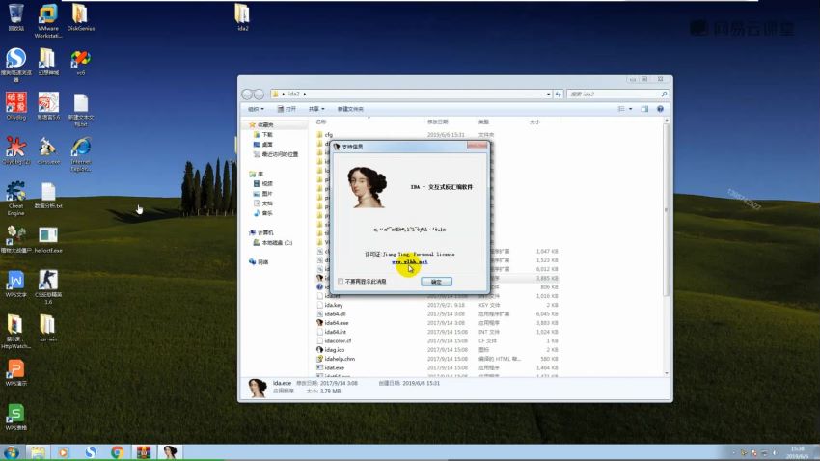Open the HttpWatch desktop folder

pyautogui.click(x=15, y=332)
